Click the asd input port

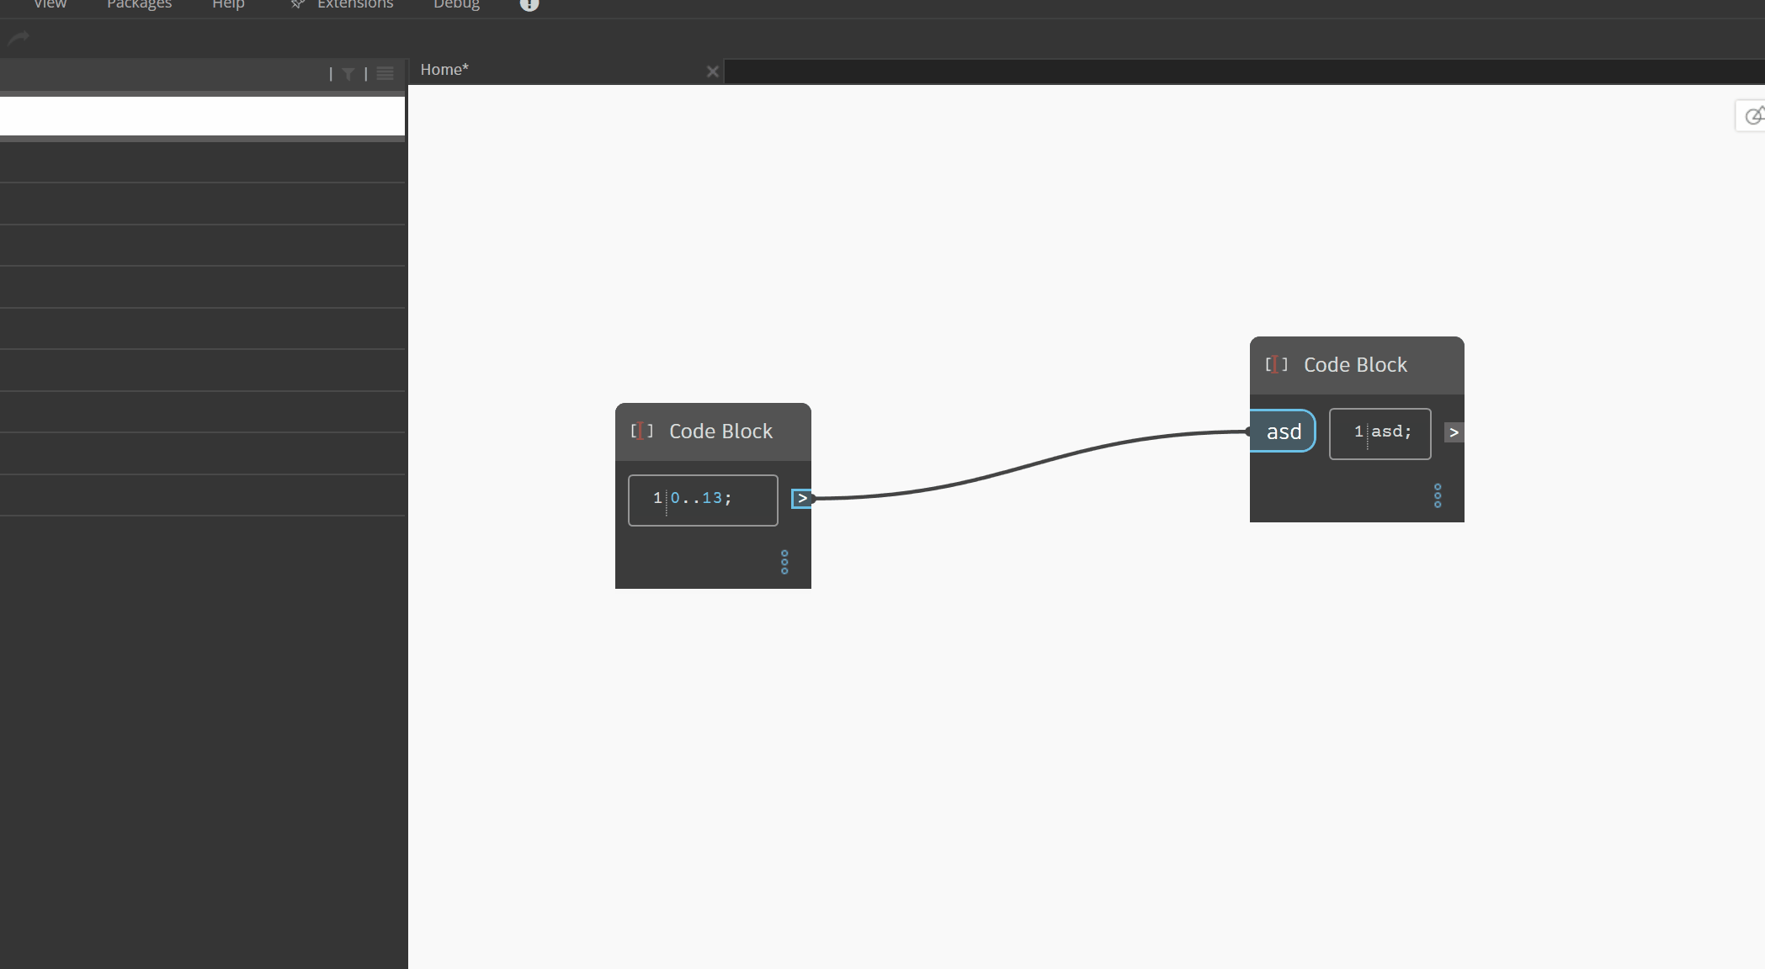[1283, 432]
